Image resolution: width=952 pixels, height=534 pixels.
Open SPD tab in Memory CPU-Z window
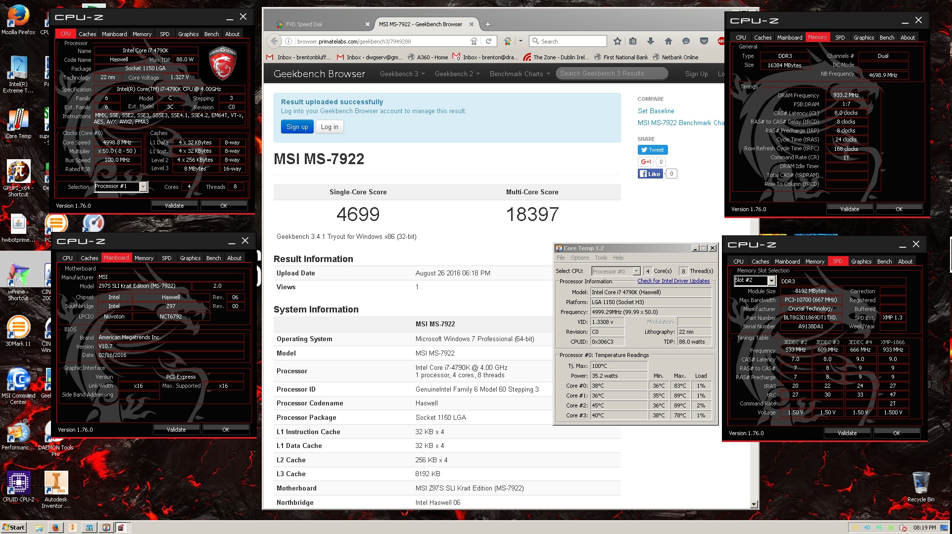840,37
